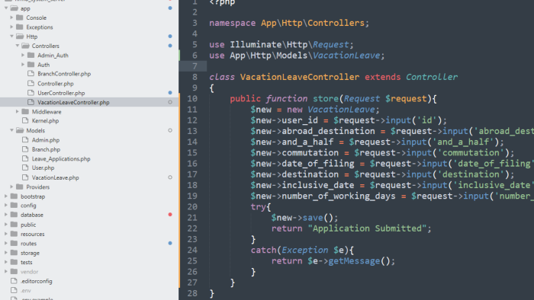Screen dimensions: 534x300
Task: Click the 'namespace' keyword on line 3
Action: pyautogui.click(x=232, y=23)
